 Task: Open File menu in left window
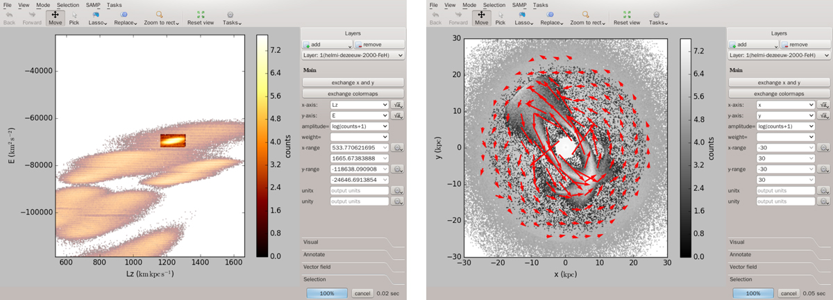(7, 5)
